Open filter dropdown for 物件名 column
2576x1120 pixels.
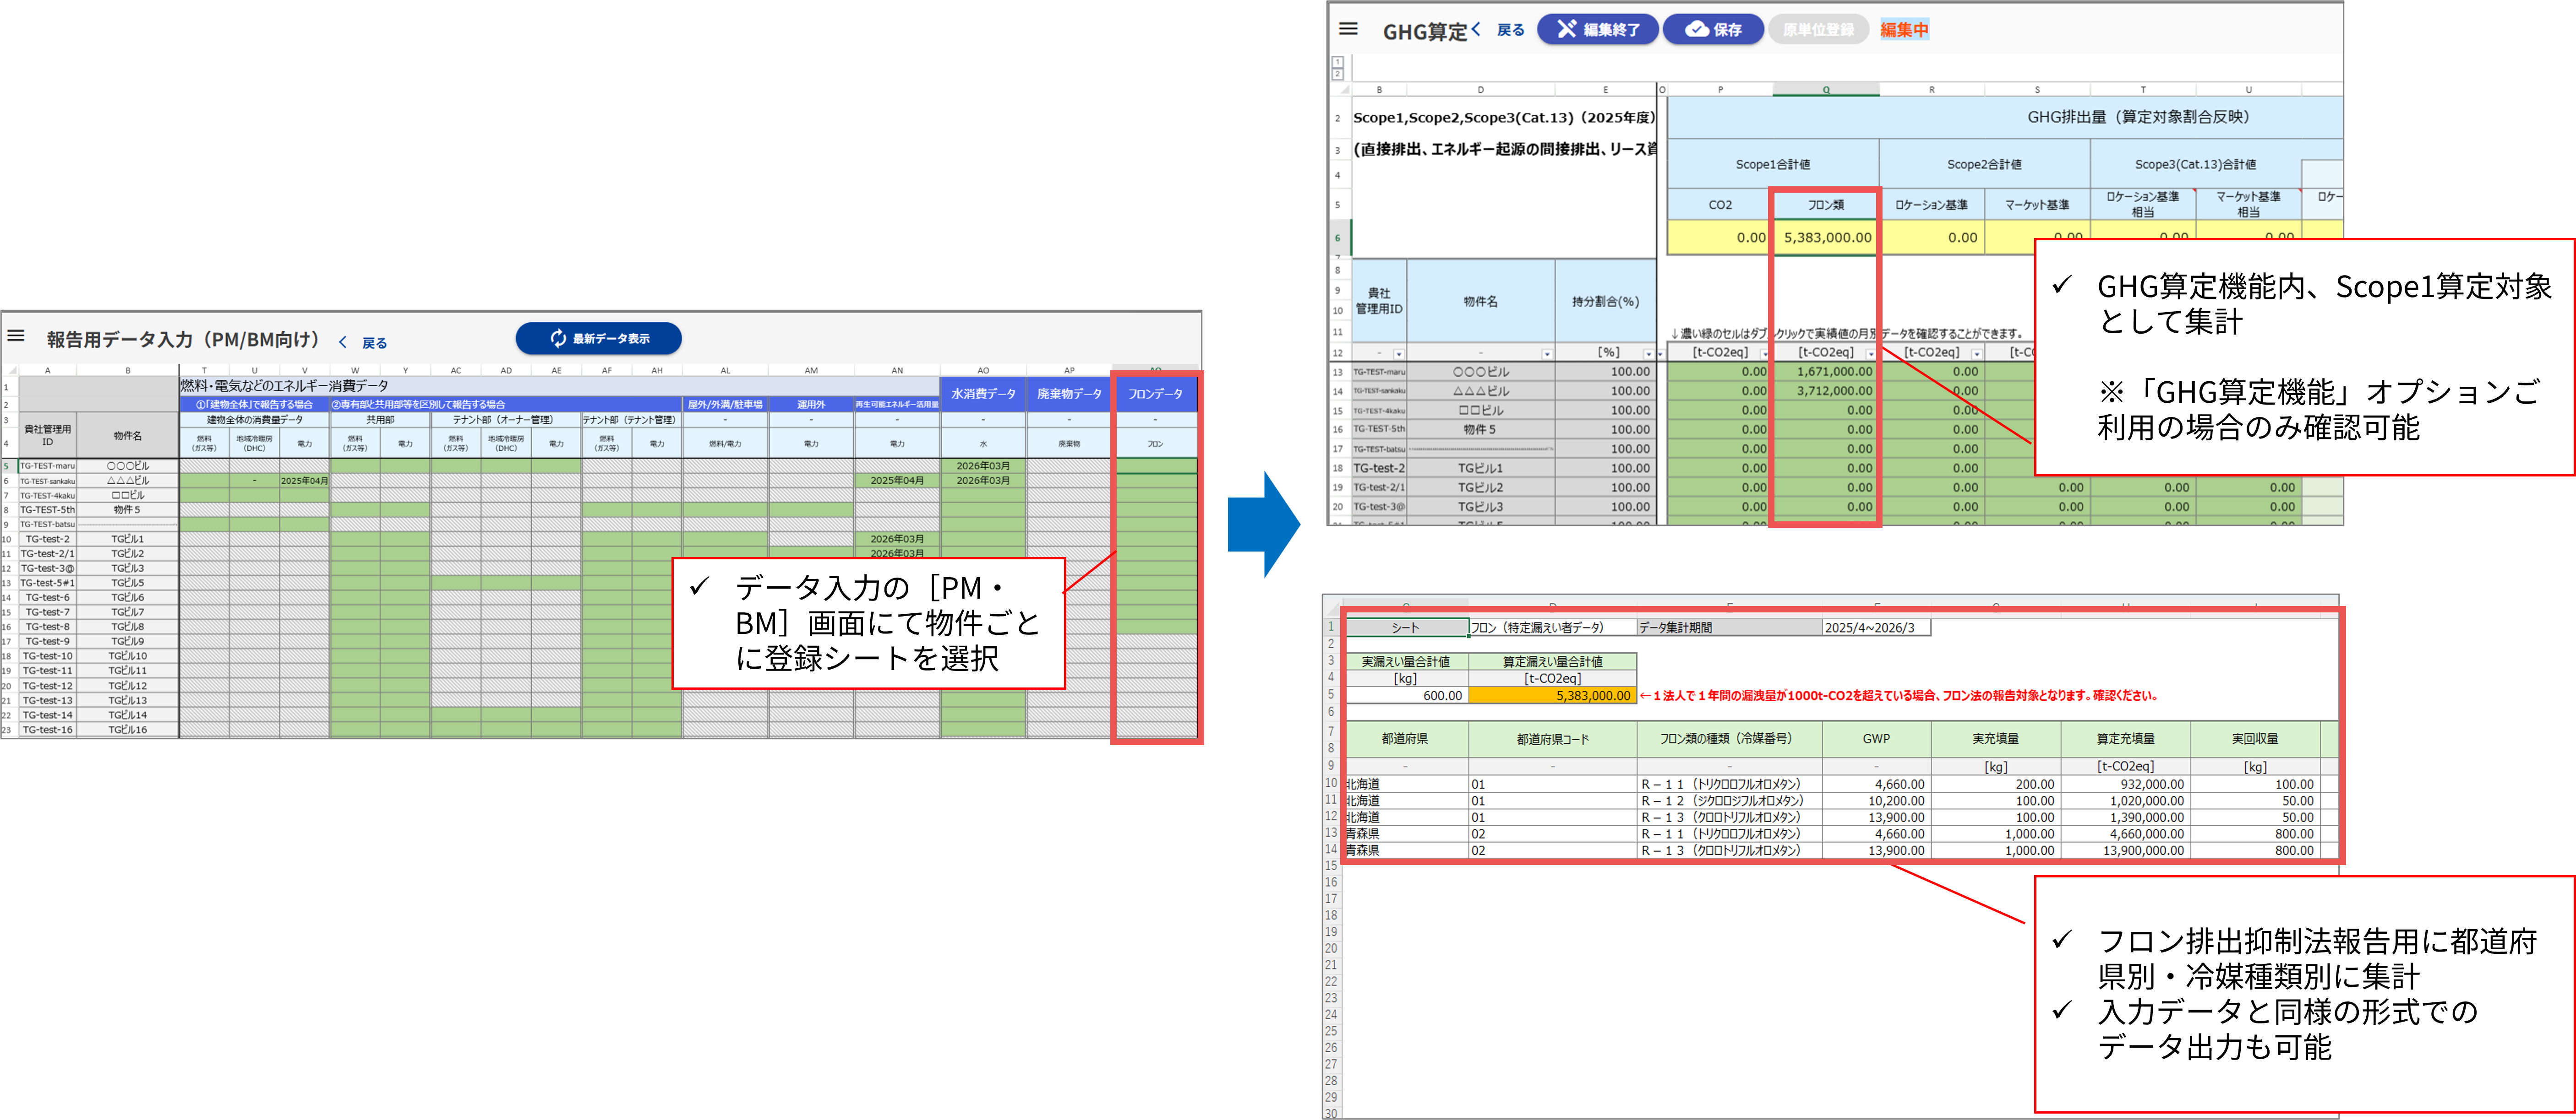[1546, 354]
